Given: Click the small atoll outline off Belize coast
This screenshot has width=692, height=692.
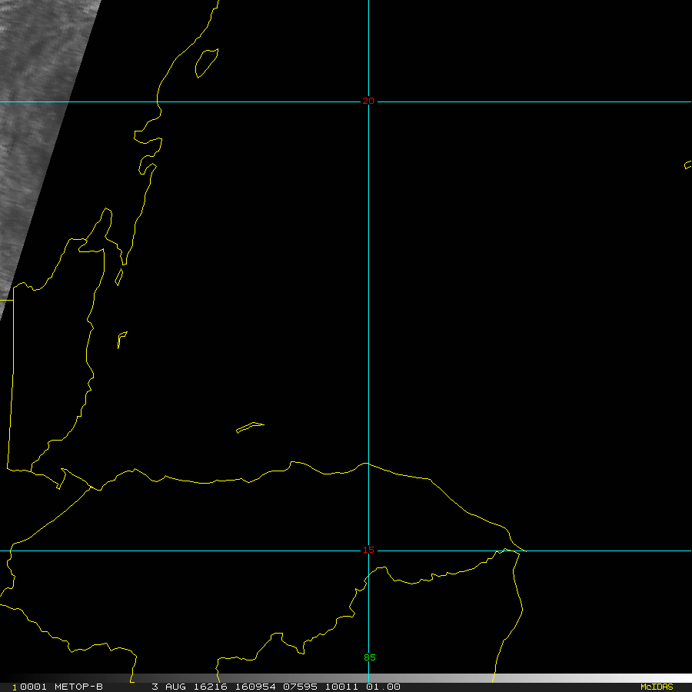Looking at the screenshot, I should [x=121, y=338].
